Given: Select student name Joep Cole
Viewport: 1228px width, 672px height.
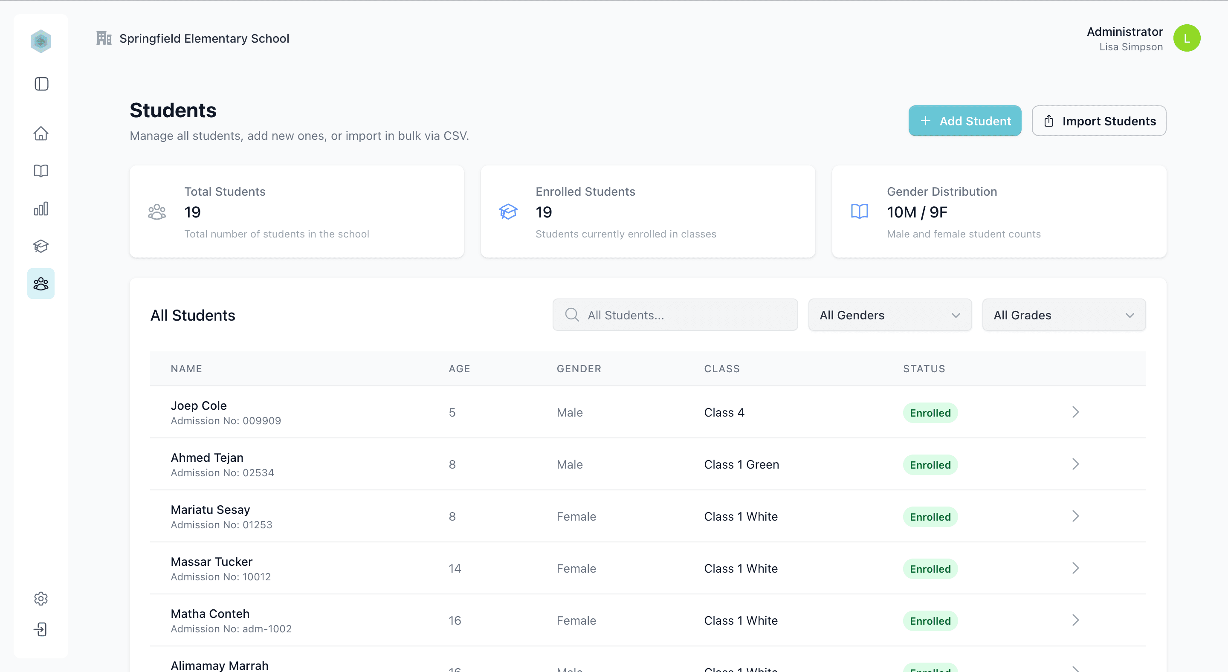Looking at the screenshot, I should [199, 406].
